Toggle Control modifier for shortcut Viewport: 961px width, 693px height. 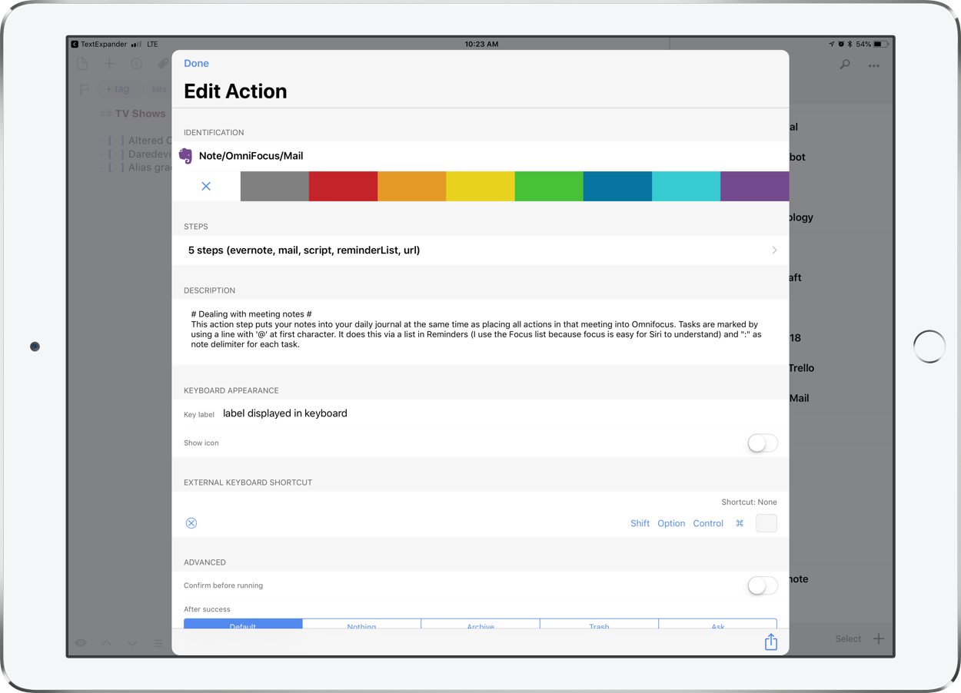coord(708,523)
